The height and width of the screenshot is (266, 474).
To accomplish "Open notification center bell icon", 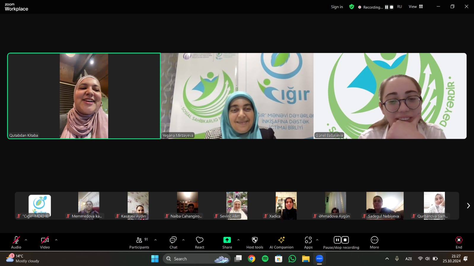I will [x=466, y=259].
